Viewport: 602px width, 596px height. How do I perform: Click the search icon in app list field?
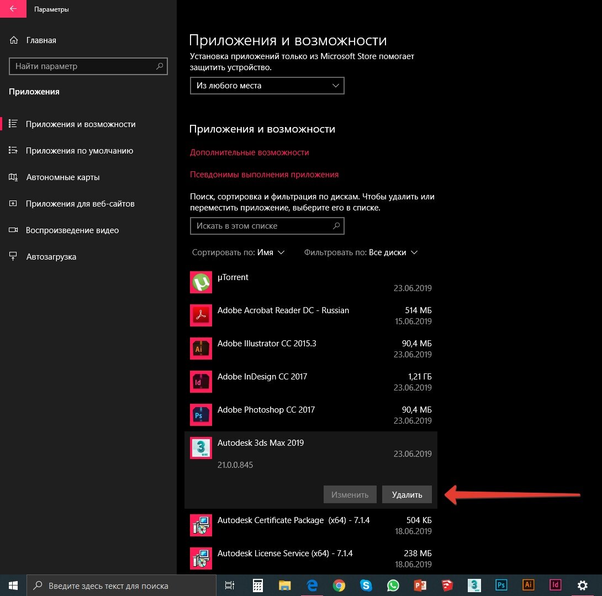point(336,226)
